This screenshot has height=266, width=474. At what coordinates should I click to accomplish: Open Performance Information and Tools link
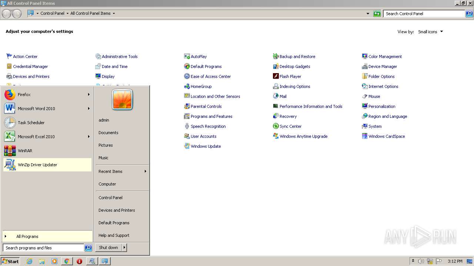(x=311, y=106)
